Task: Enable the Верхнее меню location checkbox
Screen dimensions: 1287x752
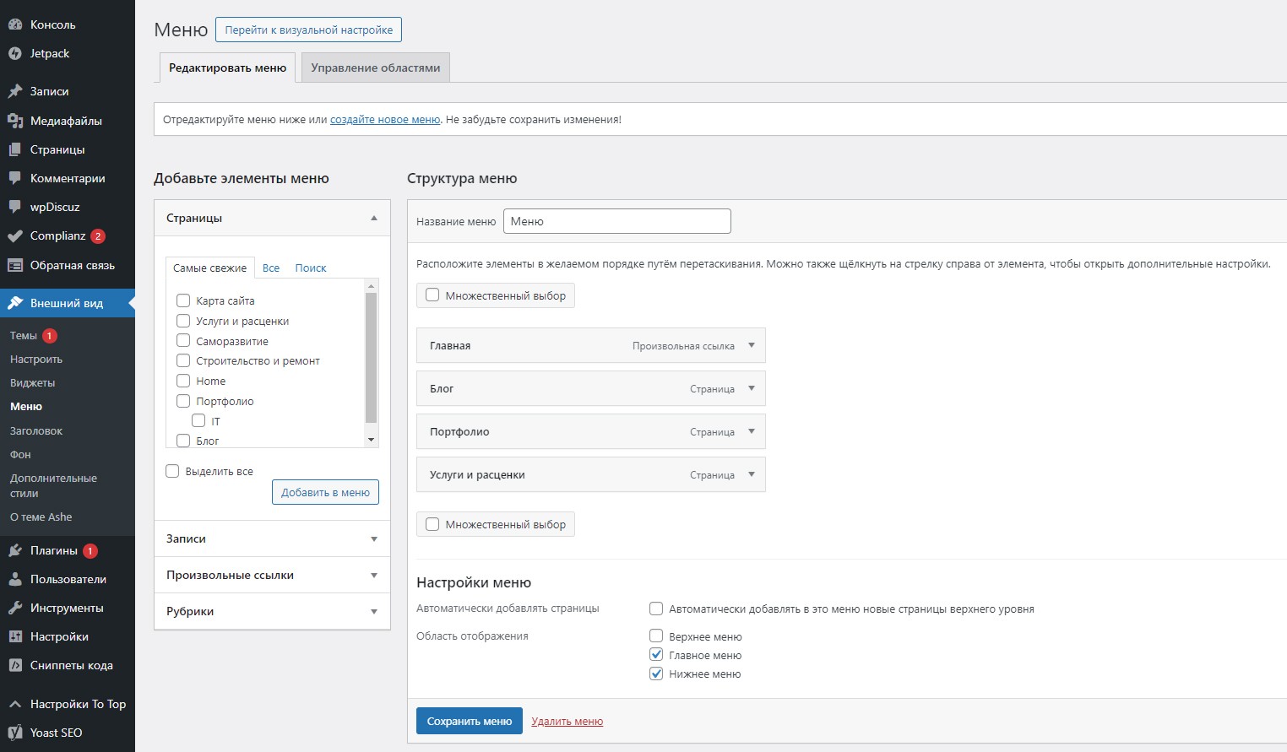Action: tap(656, 636)
